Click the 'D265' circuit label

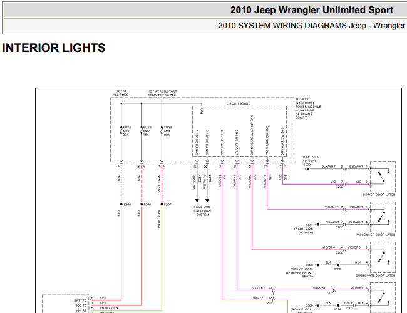coord(210,178)
